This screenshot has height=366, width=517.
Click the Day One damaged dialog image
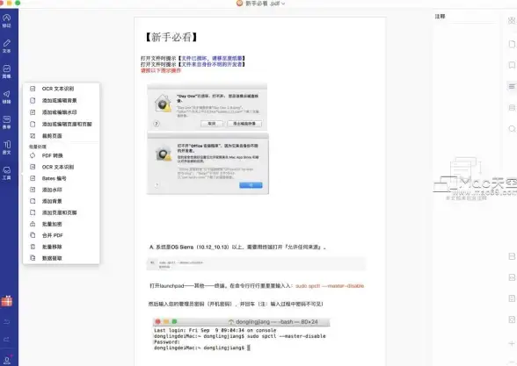click(208, 107)
